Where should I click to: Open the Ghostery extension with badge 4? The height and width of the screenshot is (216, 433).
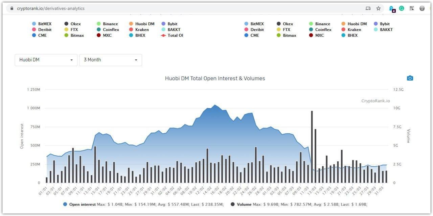(392, 9)
